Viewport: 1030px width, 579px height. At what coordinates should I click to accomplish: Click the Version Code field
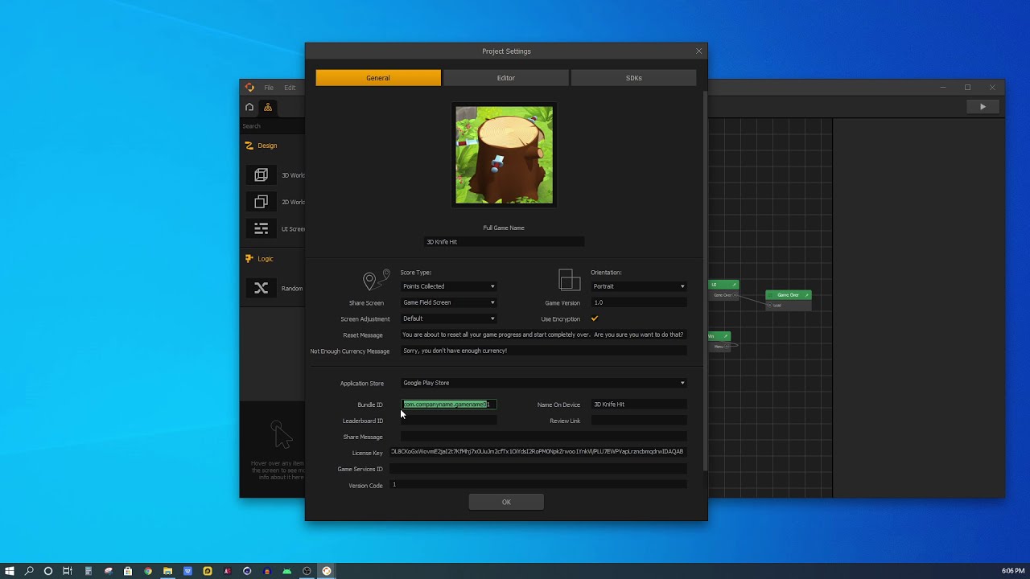pyautogui.click(x=538, y=485)
